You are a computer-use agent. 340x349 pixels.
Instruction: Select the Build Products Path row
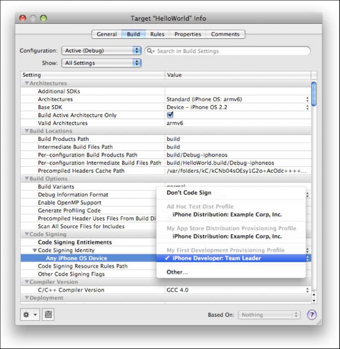tap(166, 139)
